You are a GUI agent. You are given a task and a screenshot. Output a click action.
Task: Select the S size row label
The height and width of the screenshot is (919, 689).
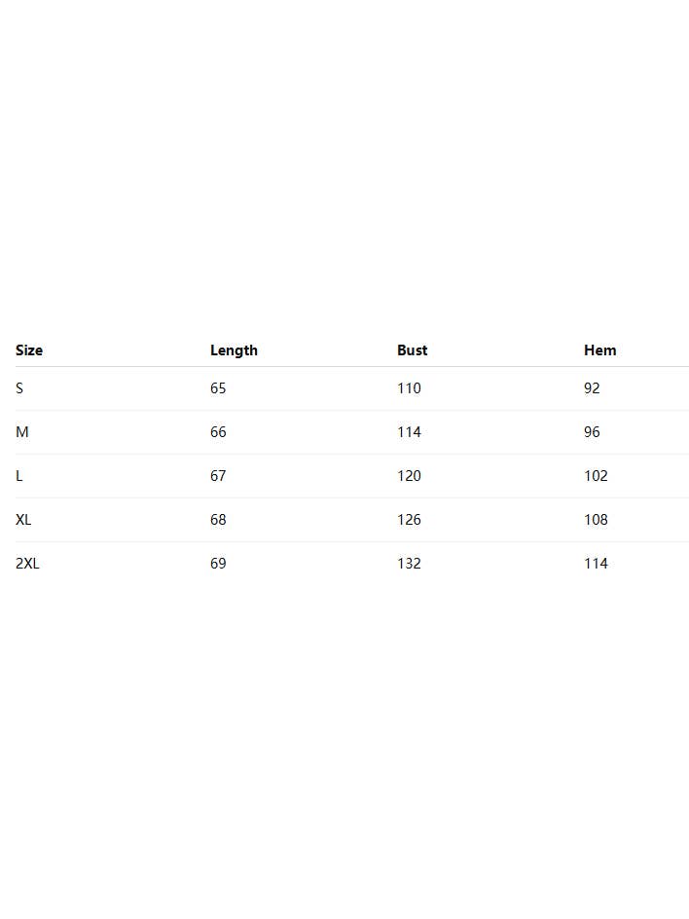pos(19,388)
